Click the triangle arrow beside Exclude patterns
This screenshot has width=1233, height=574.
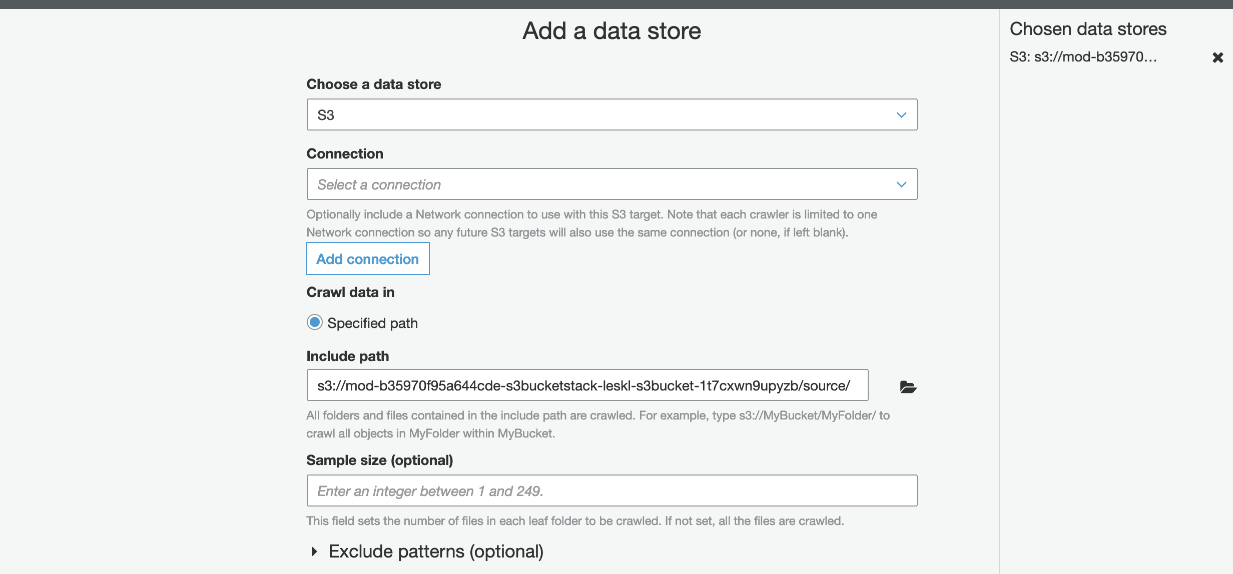(314, 551)
